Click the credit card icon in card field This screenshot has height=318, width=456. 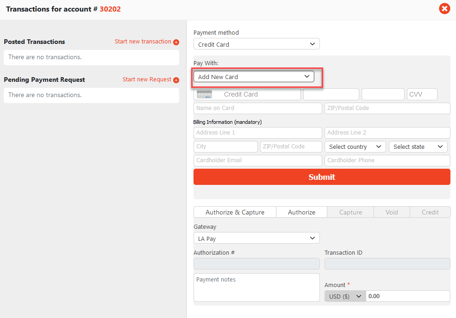(x=204, y=94)
